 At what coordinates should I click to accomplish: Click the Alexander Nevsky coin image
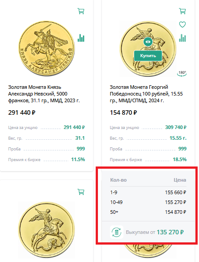pyautogui.click(x=47, y=48)
